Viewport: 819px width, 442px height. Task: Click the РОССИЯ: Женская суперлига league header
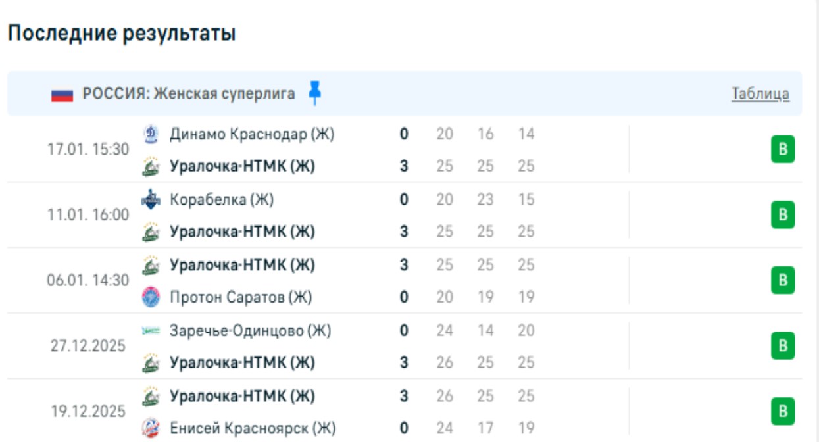click(189, 94)
